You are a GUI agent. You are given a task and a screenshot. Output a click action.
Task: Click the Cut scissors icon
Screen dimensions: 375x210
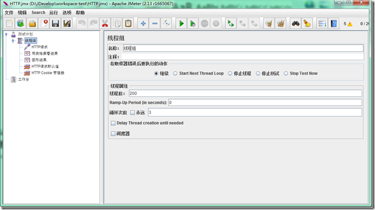tap(105, 23)
